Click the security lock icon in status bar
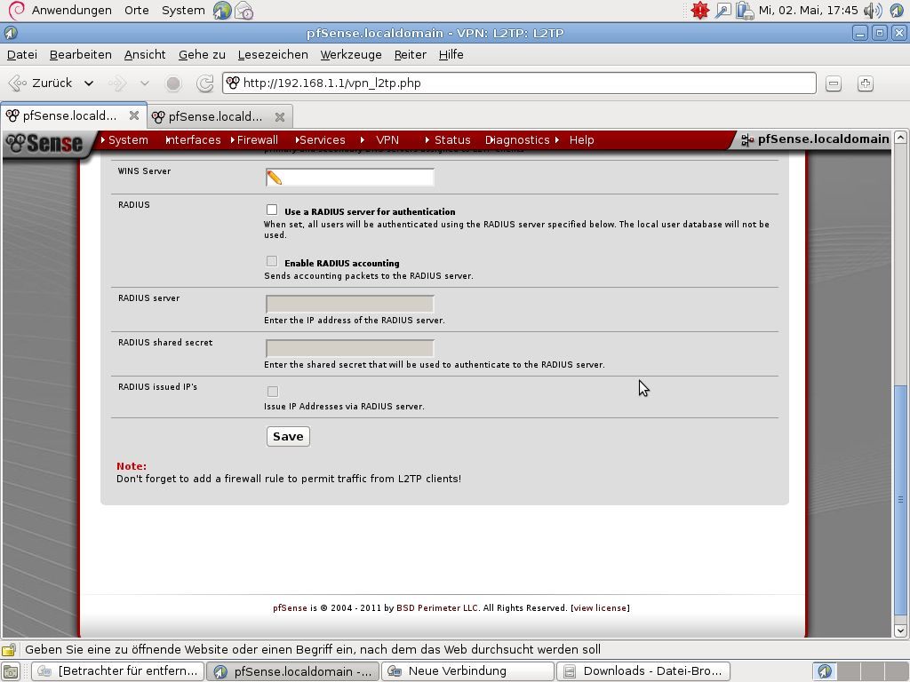The width and height of the screenshot is (910, 682). click(x=9, y=649)
